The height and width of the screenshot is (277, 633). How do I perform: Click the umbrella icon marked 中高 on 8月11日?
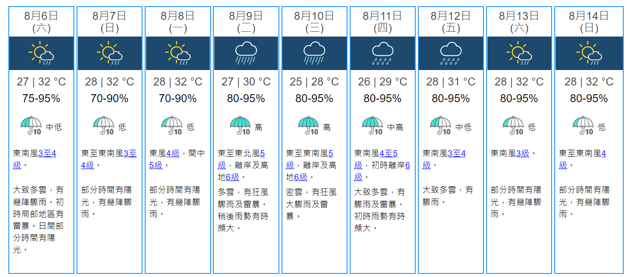point(373,126)
